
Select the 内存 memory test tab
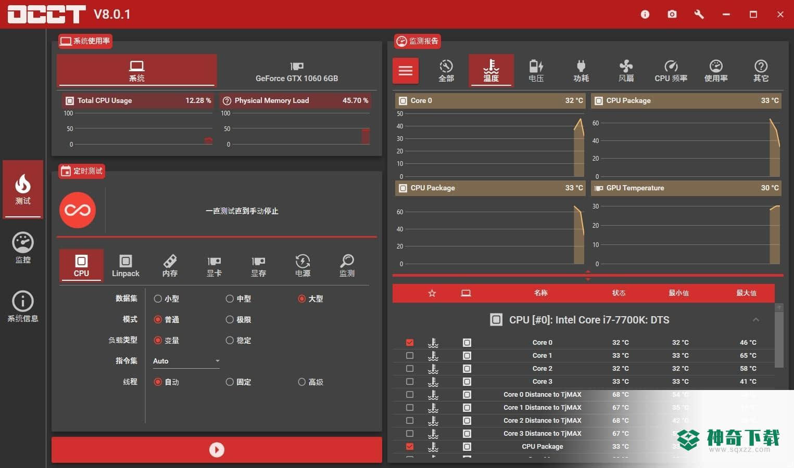click(x=170, y=266)
